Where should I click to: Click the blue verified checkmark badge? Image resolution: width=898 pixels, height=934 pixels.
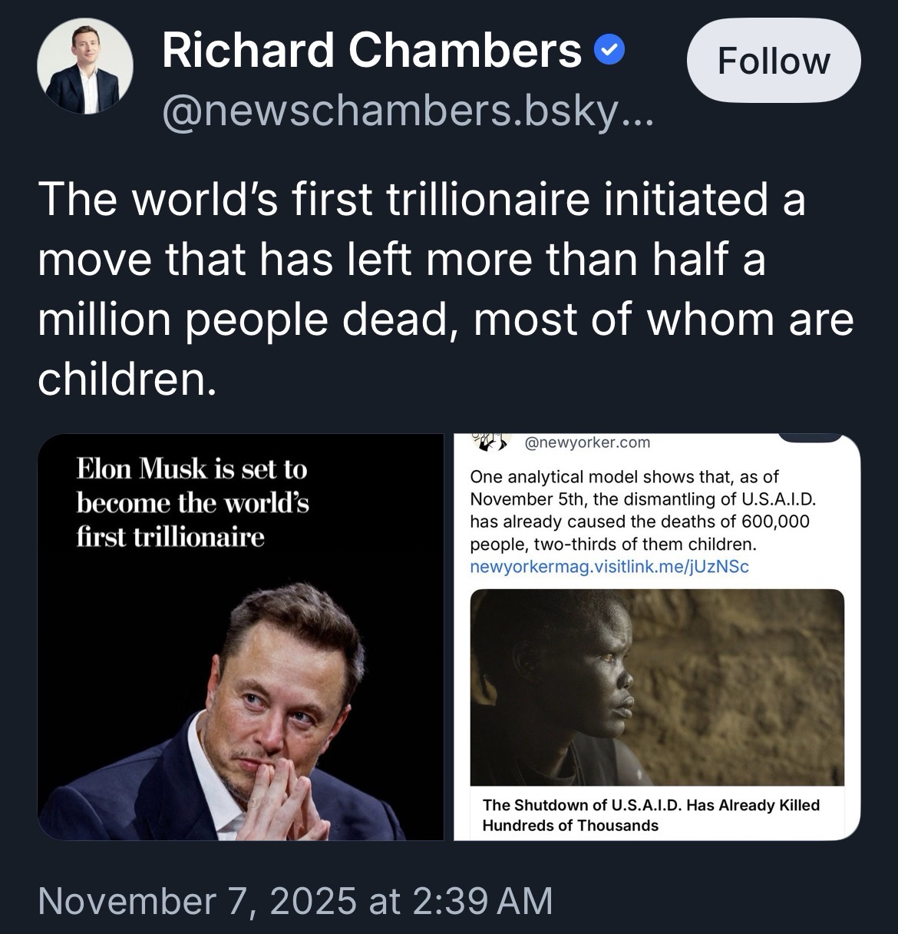610,51
